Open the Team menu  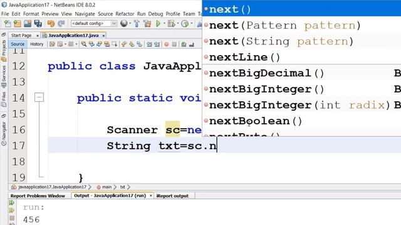click(189, 14)
